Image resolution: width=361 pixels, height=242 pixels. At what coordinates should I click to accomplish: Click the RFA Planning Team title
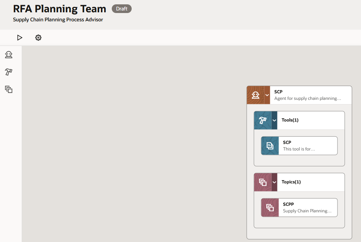[x=59, y=9]
